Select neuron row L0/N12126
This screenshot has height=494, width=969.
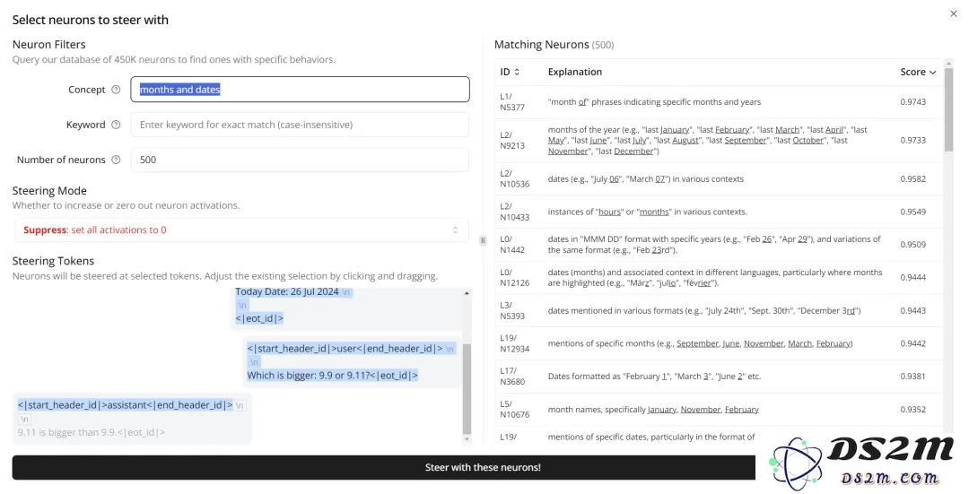[719, 277]
